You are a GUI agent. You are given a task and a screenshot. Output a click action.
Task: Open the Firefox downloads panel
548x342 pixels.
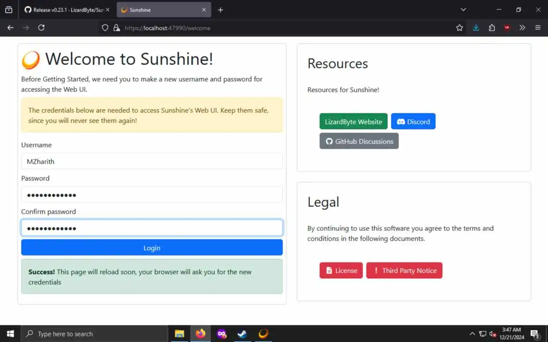pos(476,28)
